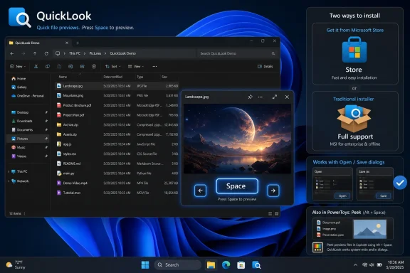Toggle the Details pane button
This screenshot has height=273, width=410.
click(265, 66)
